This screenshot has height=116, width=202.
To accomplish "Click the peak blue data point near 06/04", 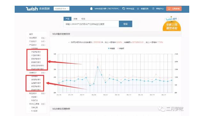I will coord(98,67).
